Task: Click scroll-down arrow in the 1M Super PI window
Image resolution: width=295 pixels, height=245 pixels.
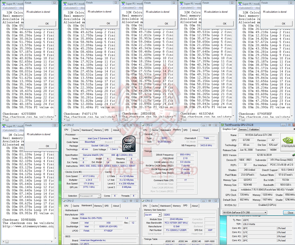Action: point(55,238)
